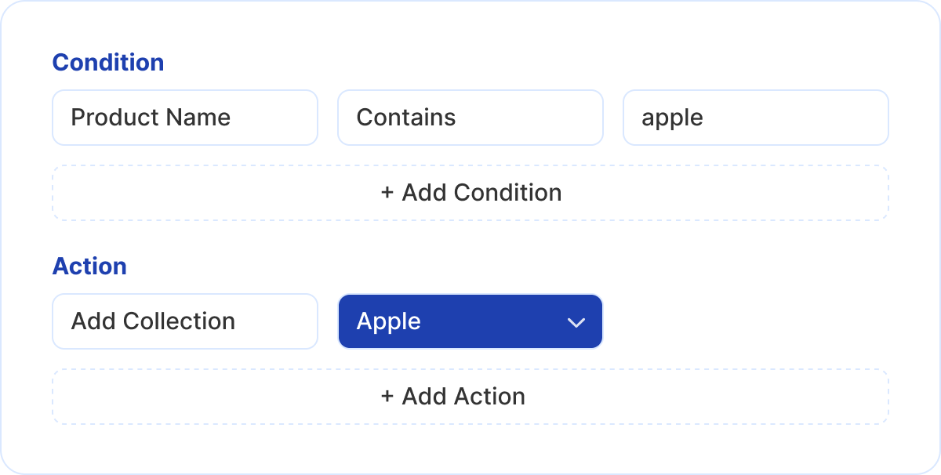Click the Add Collection action selector
This screenshot has height=475, width=941.
click(x=184, y=321)
